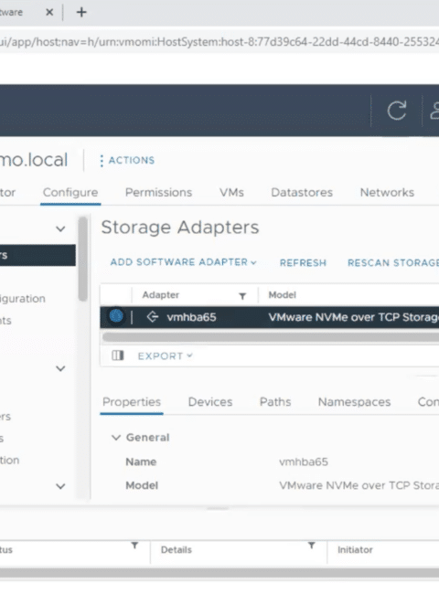Click the Name value vmhba65
Viewport: 439px width, 594px height.
pos(304,461)
